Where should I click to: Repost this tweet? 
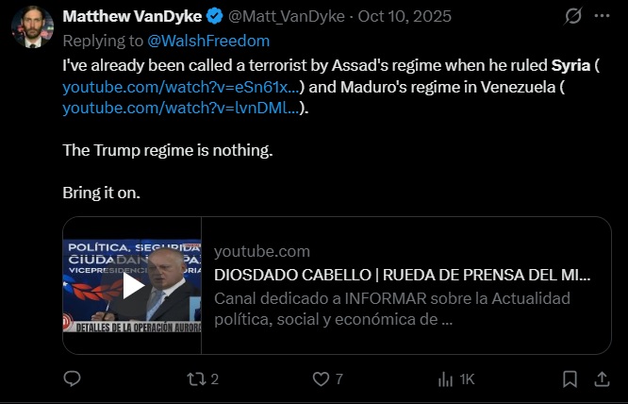(196, 379)
